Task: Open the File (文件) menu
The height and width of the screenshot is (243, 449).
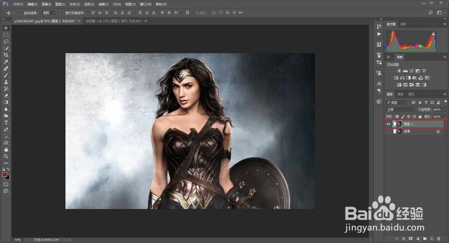Action: 18,4
